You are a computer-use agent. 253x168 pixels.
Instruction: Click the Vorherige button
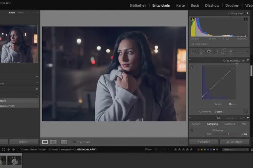[203, 142]
